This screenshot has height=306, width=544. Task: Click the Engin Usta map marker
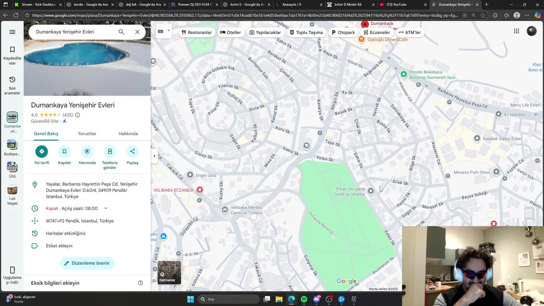[x=190, y=175]
